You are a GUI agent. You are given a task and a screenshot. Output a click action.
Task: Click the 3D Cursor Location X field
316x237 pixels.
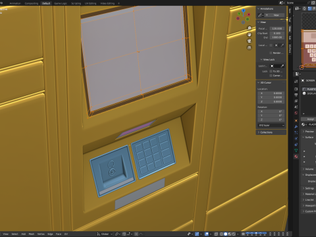pyautogui.click(x=271, y=93)
